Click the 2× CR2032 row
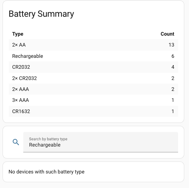This screenshot has width=189, height=188. click(93, 78)
